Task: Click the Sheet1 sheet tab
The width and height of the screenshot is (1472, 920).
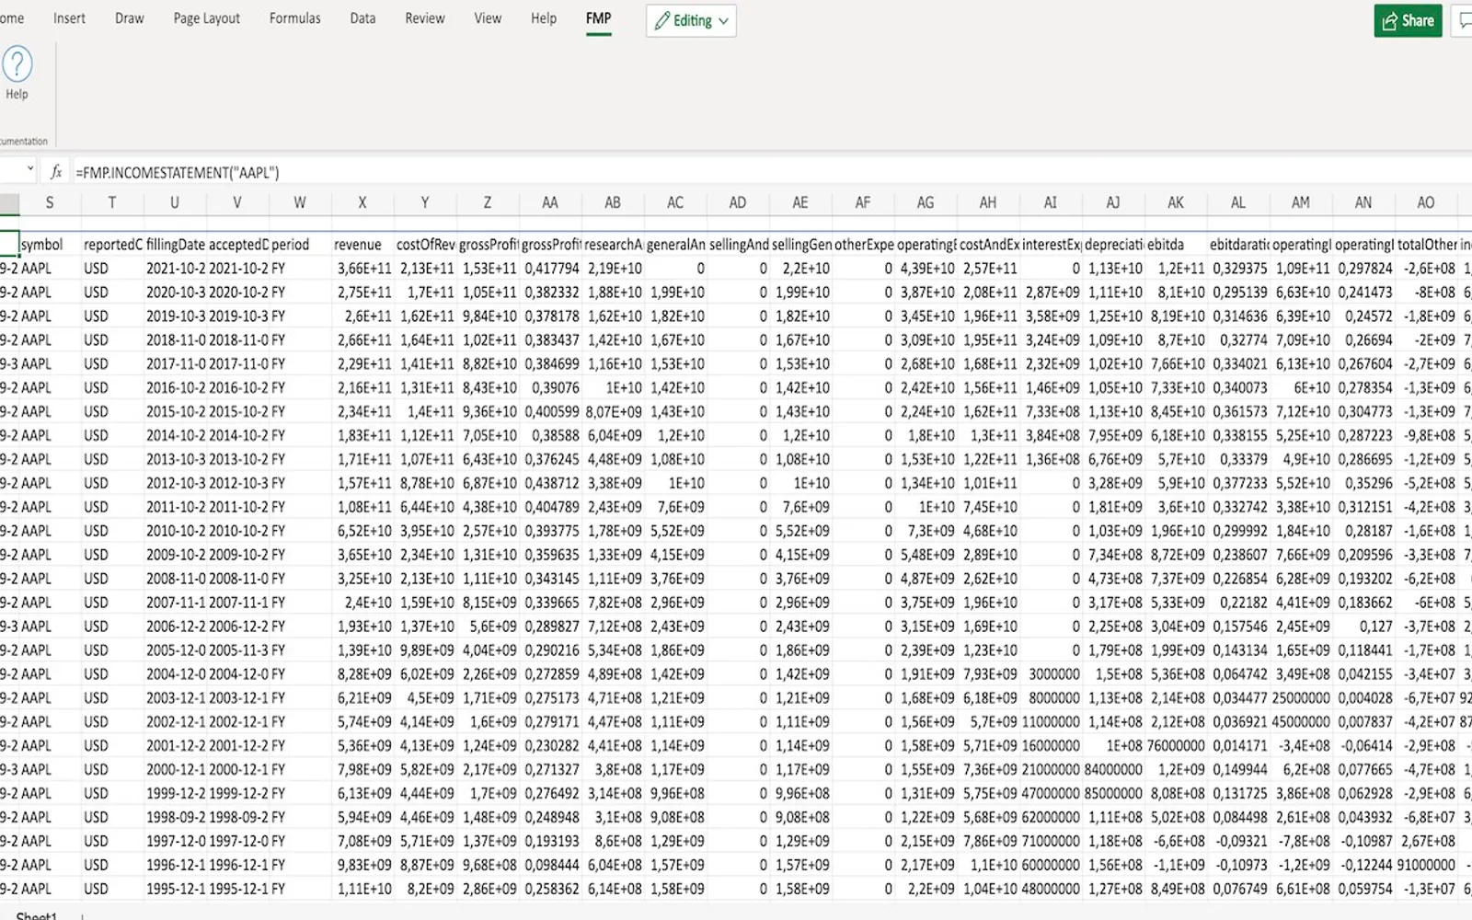Action: 36,915
